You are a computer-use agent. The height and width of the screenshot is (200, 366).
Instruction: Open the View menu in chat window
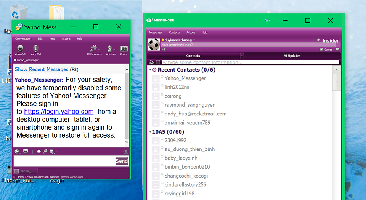tap(52, 39)
